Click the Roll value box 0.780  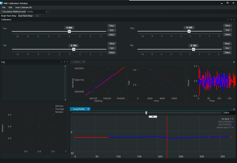(x=74, y=46)
